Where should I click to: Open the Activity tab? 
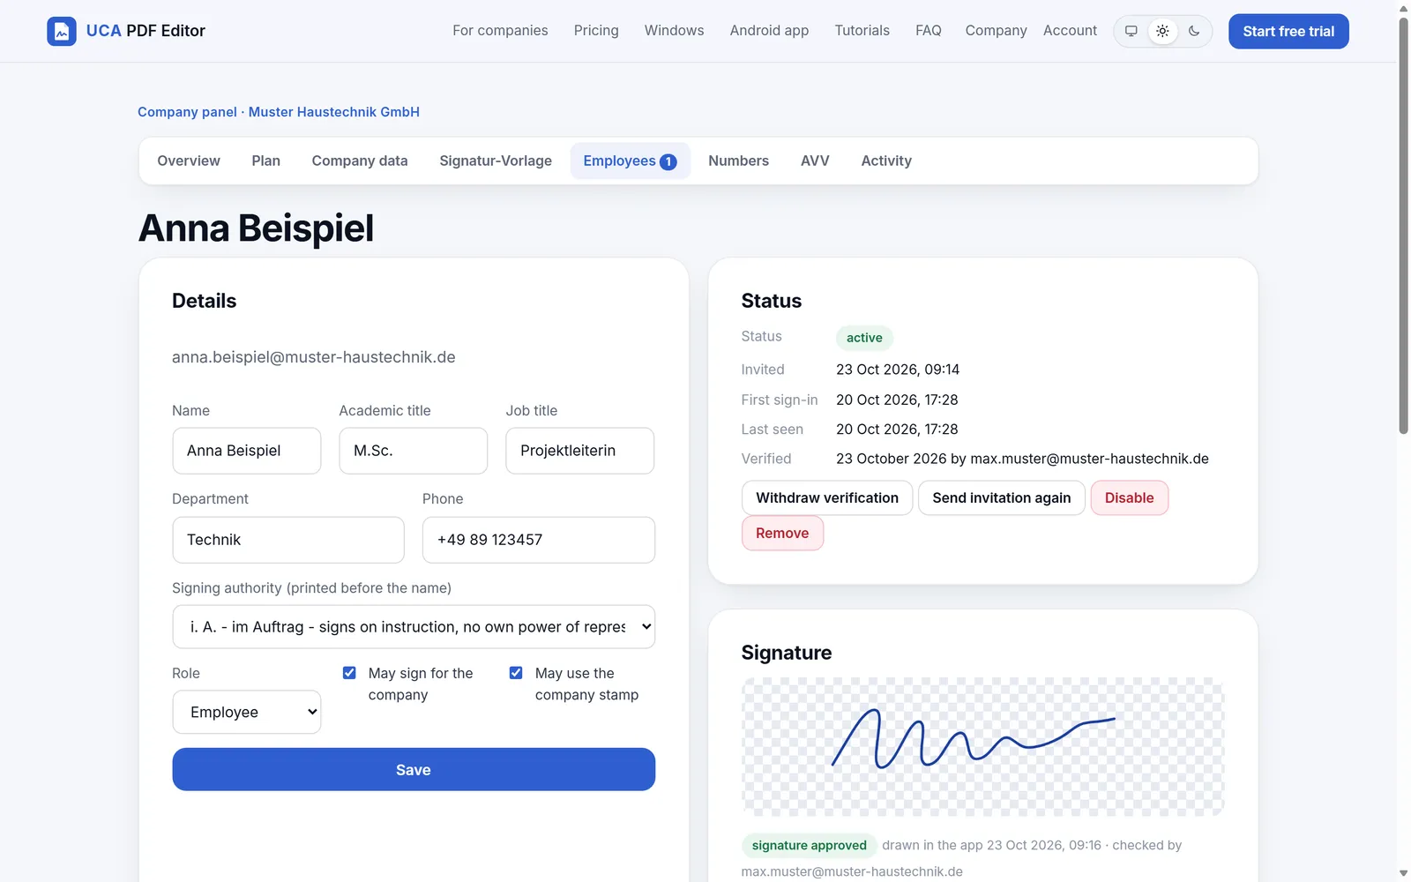click(x=886, y=161)
